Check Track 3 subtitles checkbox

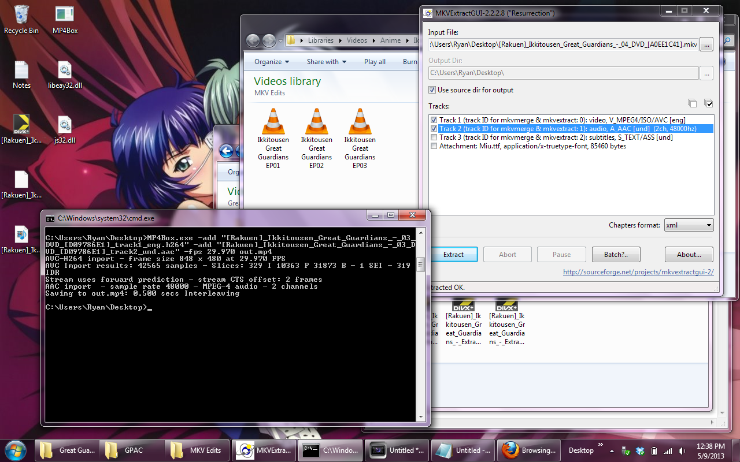[x=434, y=137]
